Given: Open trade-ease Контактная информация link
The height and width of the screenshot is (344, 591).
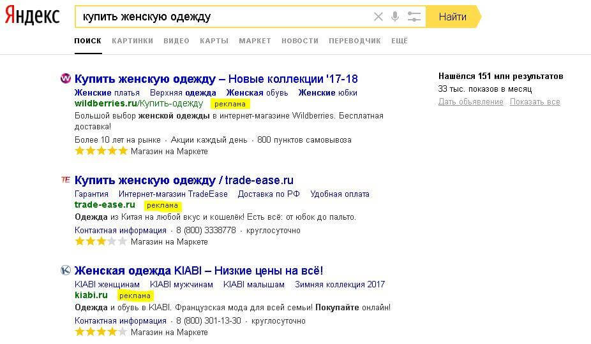Looking at the screenshot, I should (121, 231).
